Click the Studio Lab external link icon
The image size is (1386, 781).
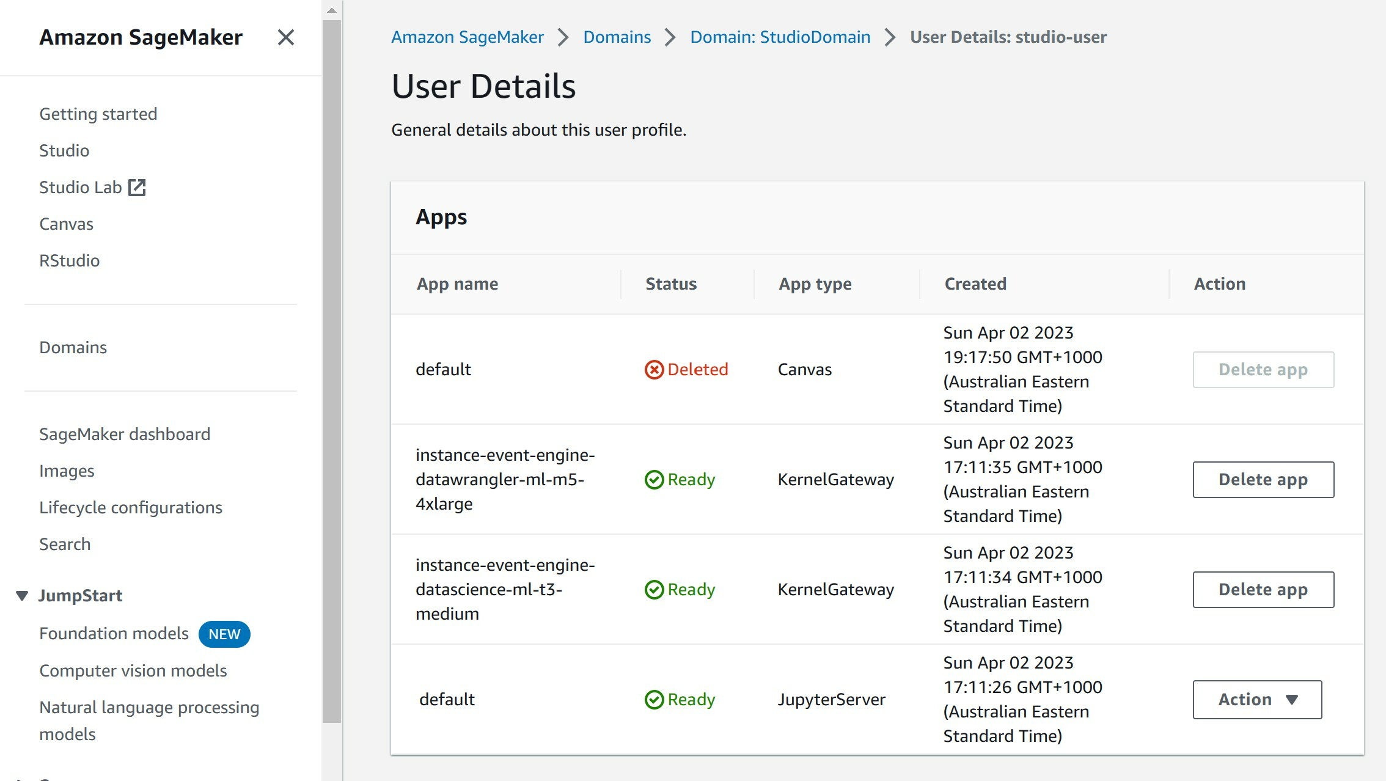[137, 188]
